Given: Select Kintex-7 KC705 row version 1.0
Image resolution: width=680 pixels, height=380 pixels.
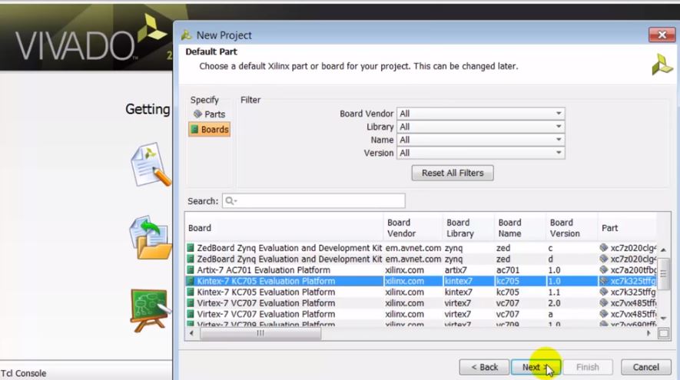Looking at the screenshot, I should point(420,281).
